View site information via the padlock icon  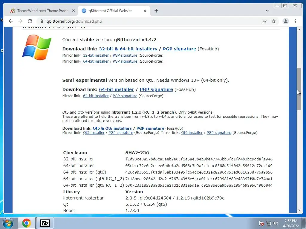coord(42,21)
